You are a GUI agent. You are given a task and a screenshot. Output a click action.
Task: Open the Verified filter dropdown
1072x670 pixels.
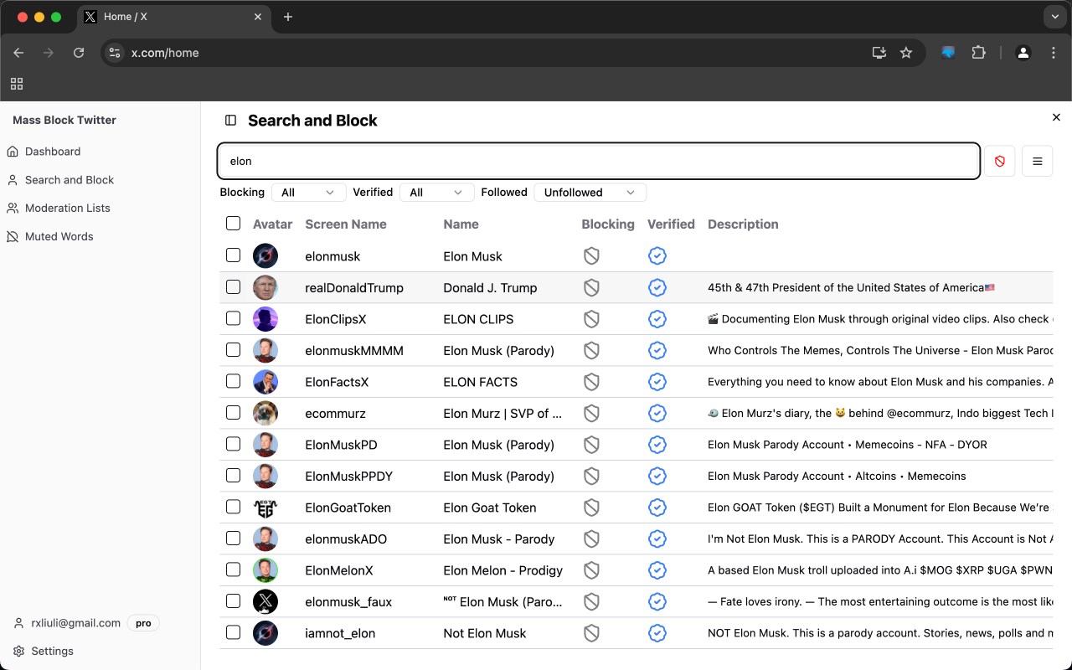(435, 193)
